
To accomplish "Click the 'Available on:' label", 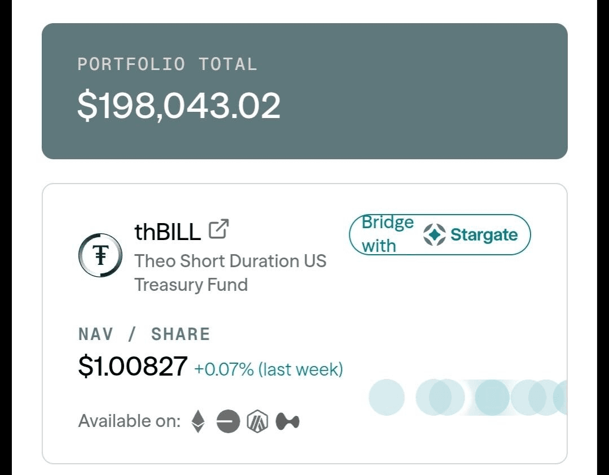I will click(129, 421).
